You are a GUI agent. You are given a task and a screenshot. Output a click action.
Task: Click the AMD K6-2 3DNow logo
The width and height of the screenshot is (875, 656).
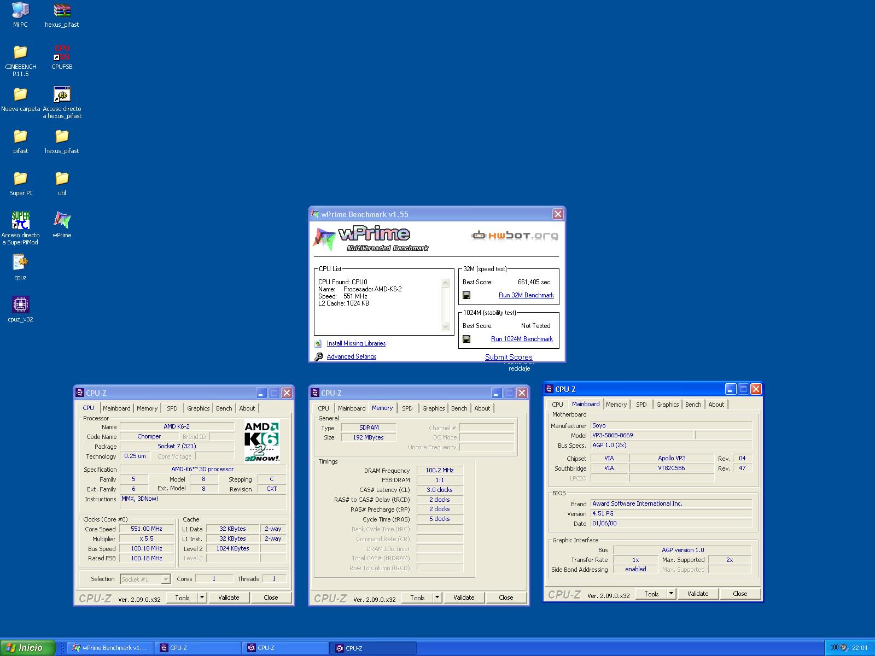pyautogui.click(x=262, y=441)
